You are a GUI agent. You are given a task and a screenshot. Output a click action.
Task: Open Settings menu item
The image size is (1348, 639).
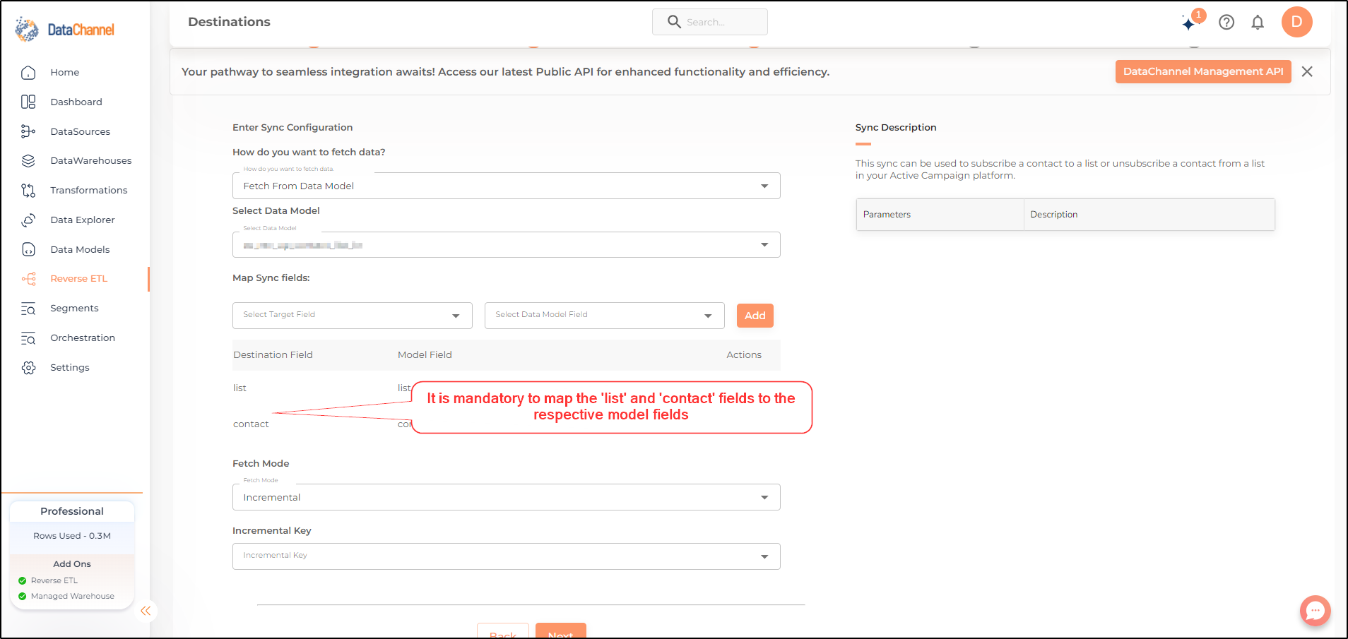click(70, 368)
